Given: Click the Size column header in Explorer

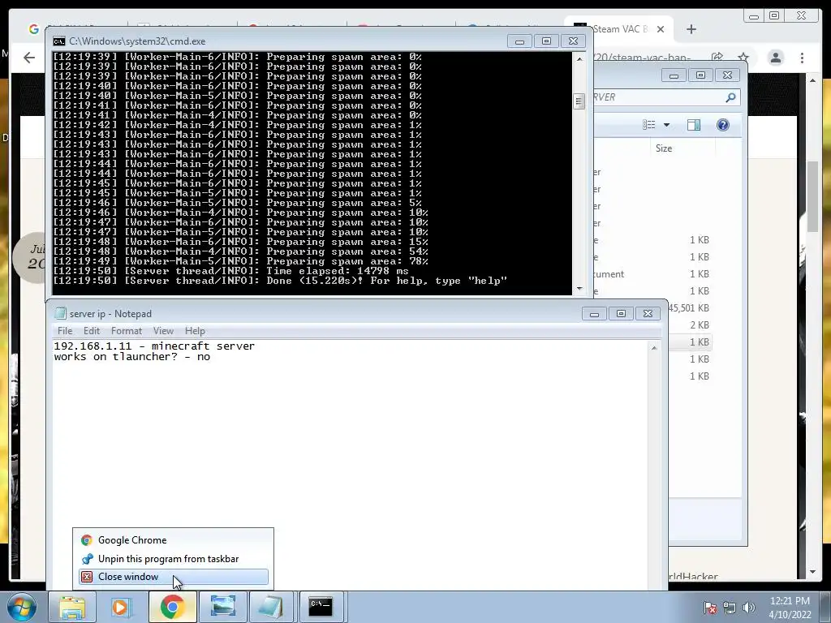Looking at the screenshot, I should click(664, 148).
